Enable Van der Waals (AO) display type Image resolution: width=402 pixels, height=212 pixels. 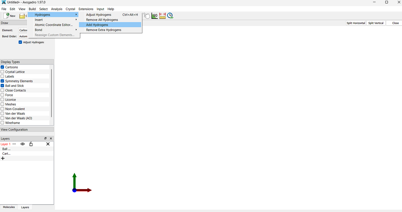pyautogui.click(x=2, y=118)
